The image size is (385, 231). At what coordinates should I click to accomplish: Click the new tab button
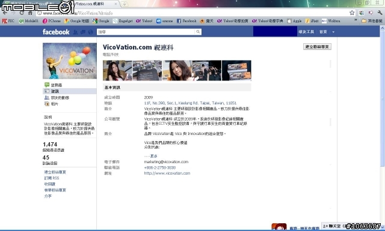point(125,4)
